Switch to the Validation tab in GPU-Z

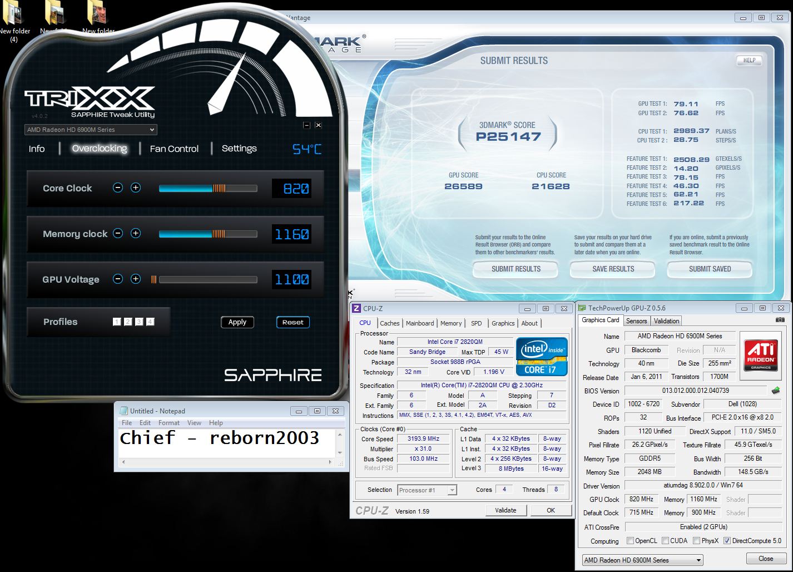click(666, 321)
